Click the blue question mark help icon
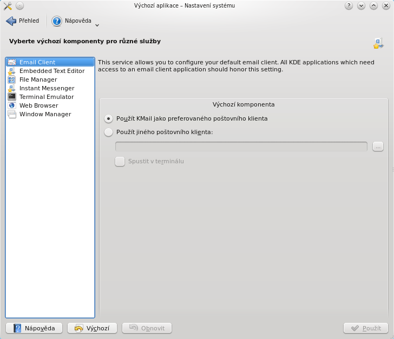The image size is (394, 339). click(57, 21)
